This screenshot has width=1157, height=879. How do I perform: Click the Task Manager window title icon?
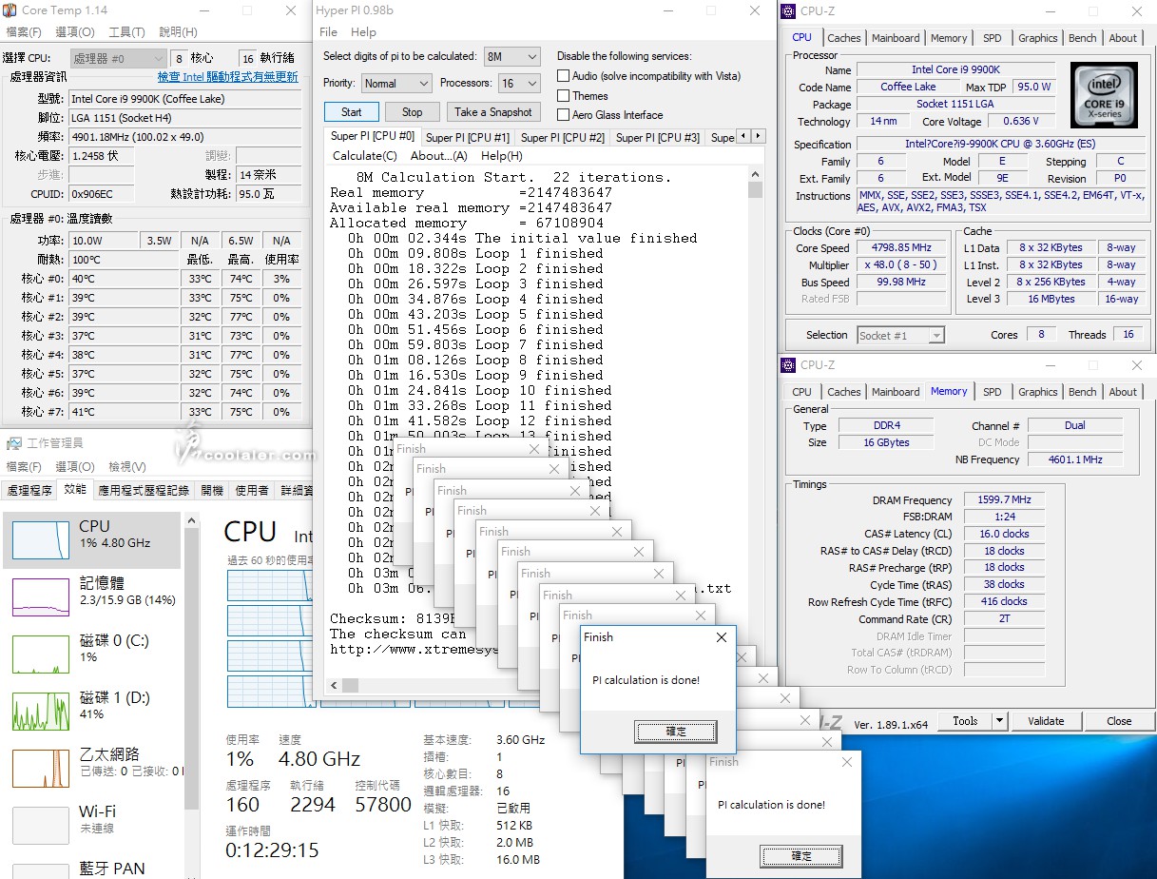tap(13, 443)
